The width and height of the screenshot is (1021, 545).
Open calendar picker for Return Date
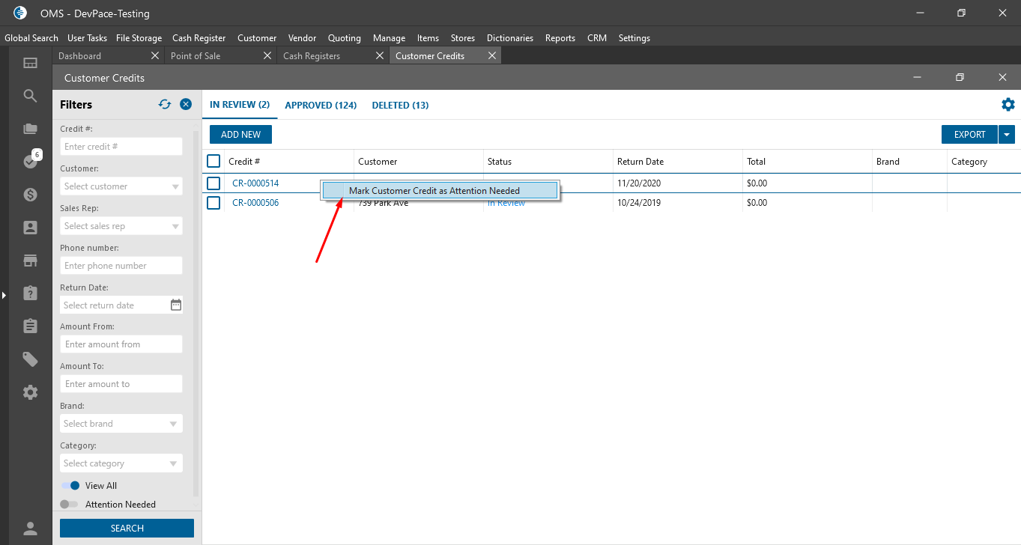[x=176, y=305]
